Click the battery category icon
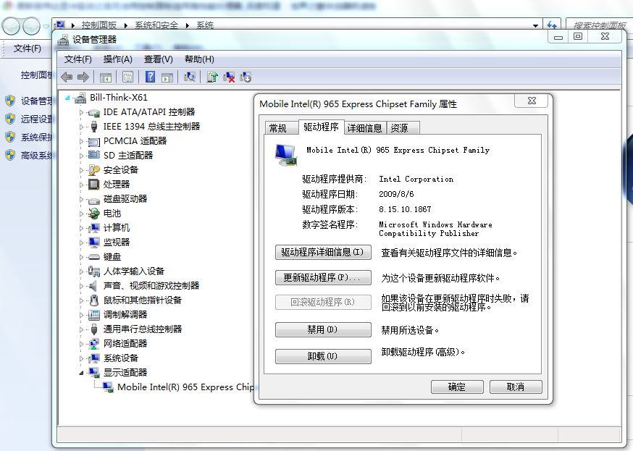 tap(93, 214)
